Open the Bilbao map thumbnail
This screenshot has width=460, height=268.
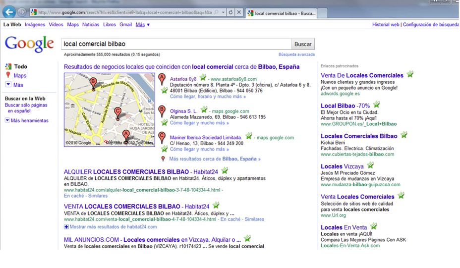pos(110,109)
